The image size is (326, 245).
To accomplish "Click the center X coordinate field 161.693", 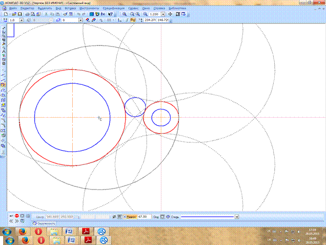I will (x=52, y=217).
